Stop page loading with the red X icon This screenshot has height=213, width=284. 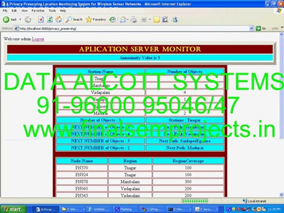(x=41, y=20)
